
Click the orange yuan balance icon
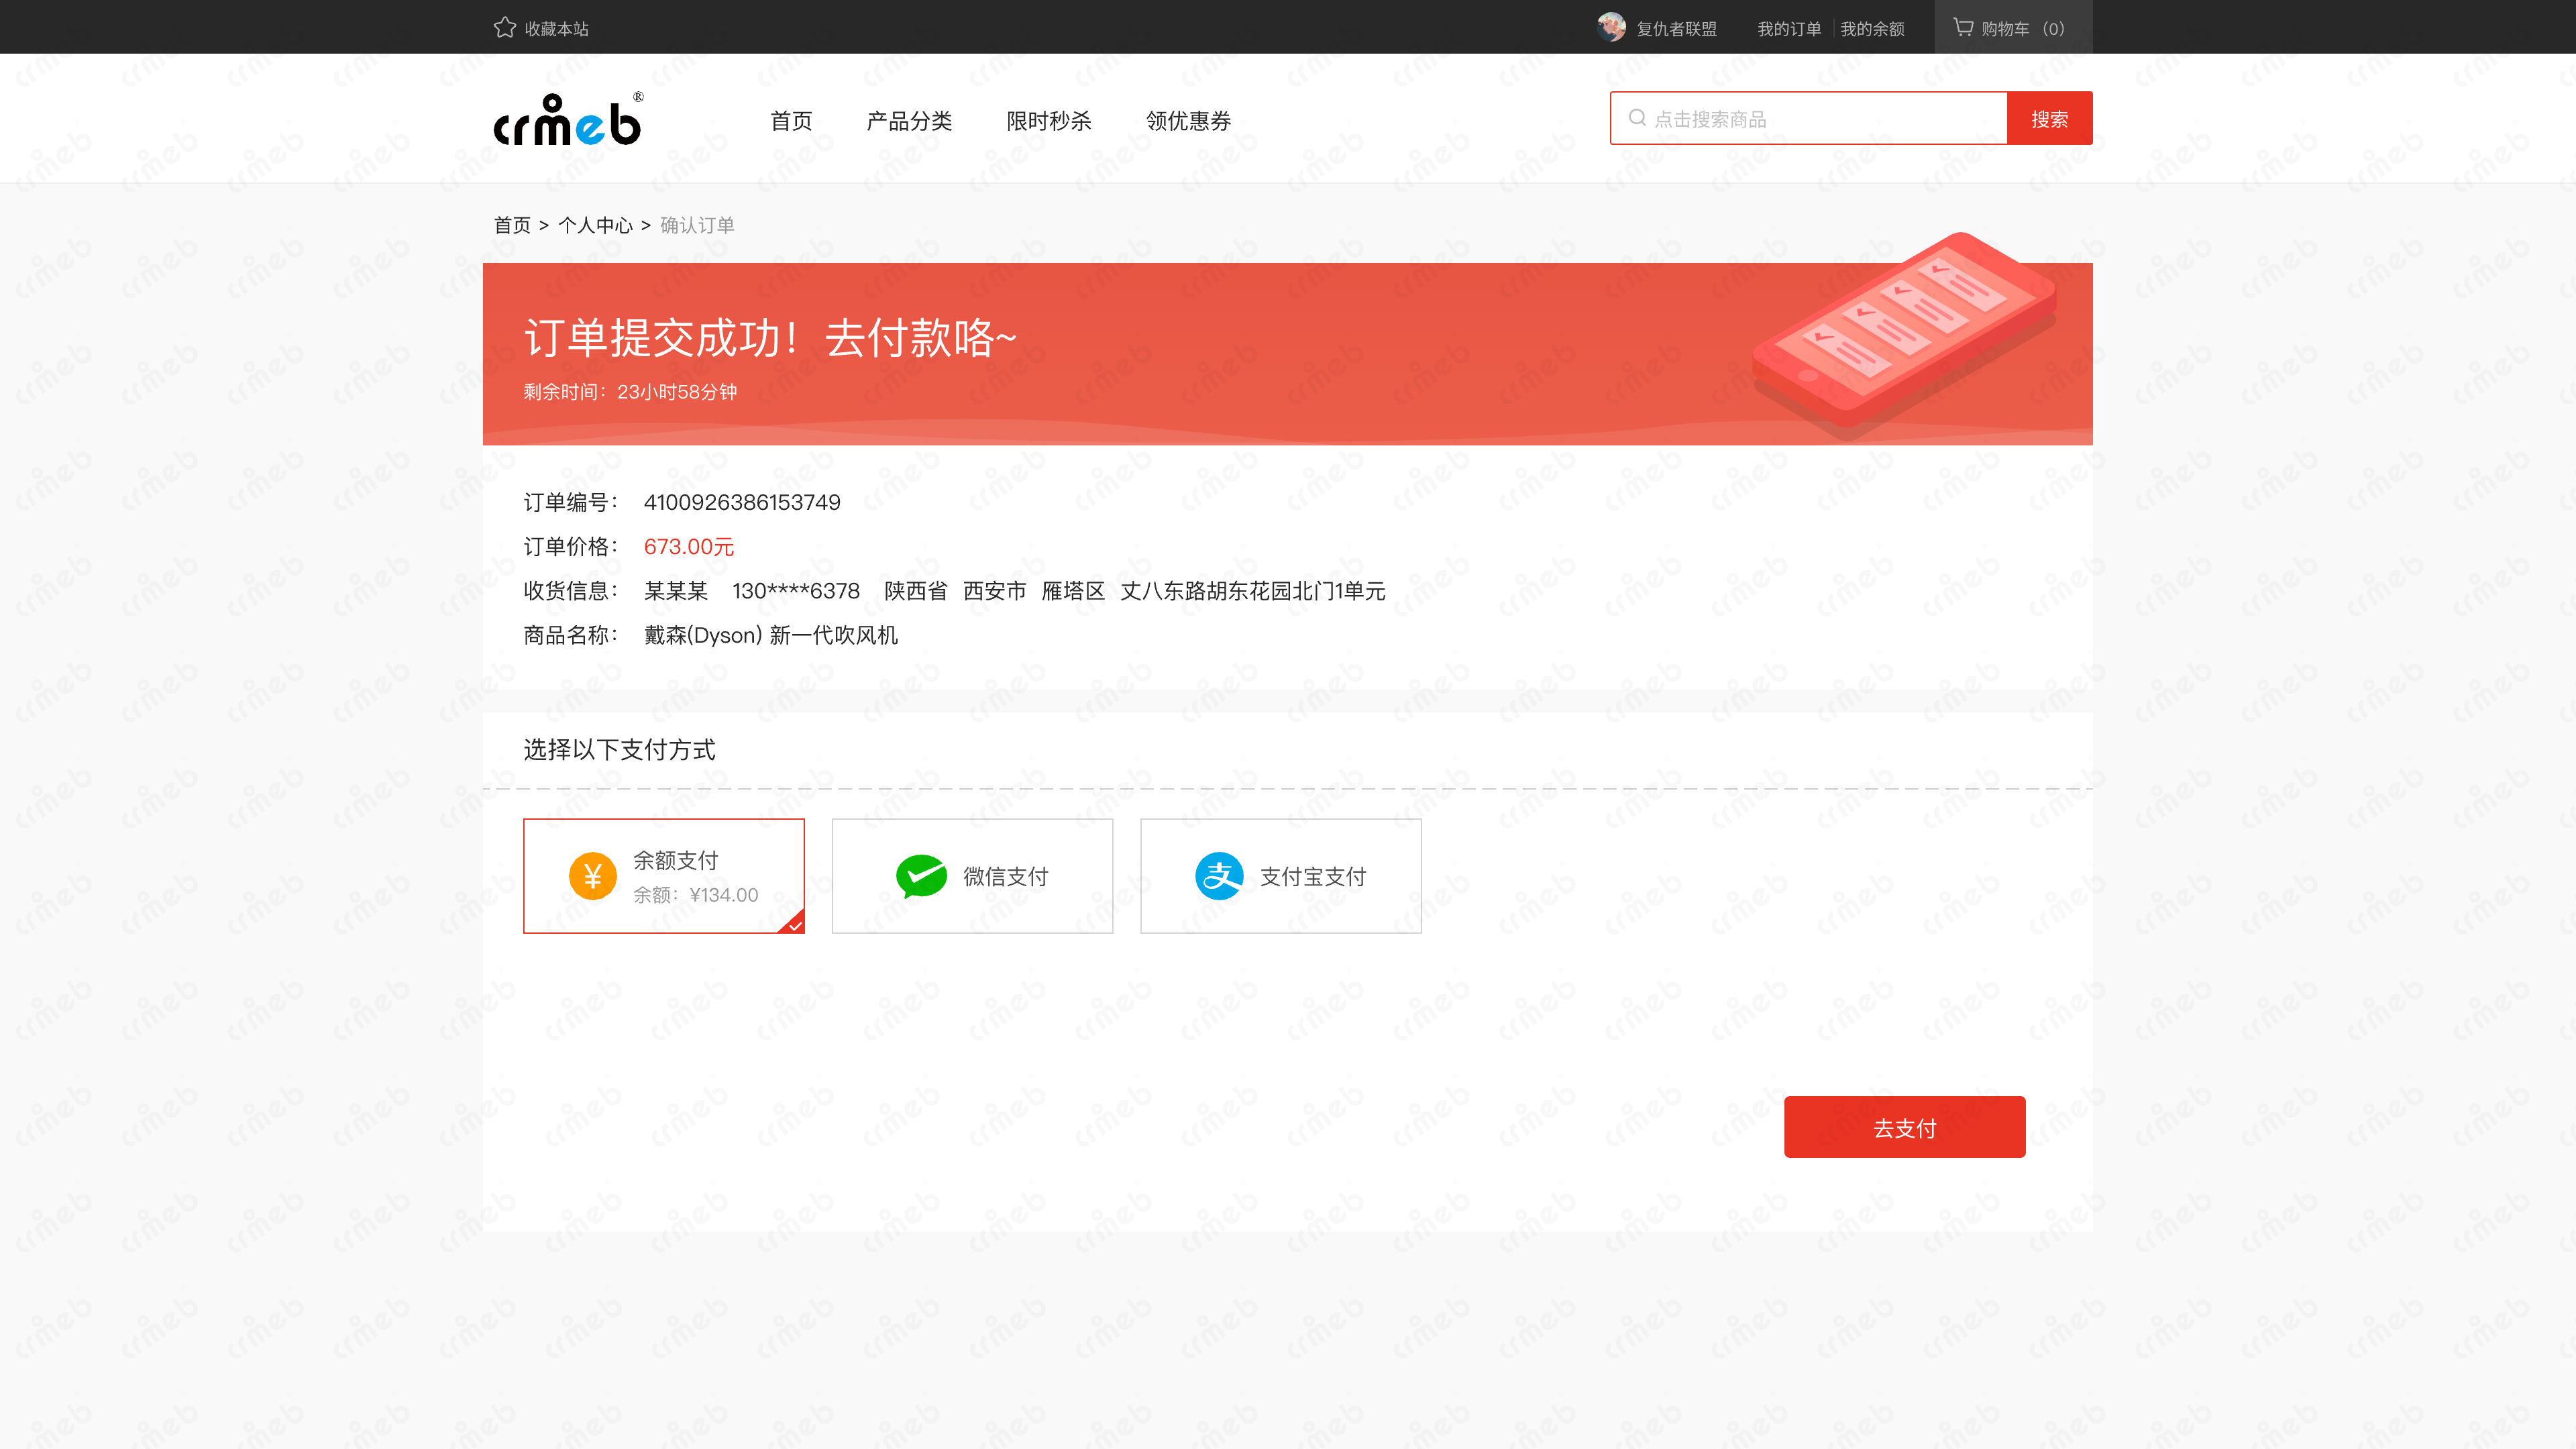pyautogui.click(x=592, y=876)
